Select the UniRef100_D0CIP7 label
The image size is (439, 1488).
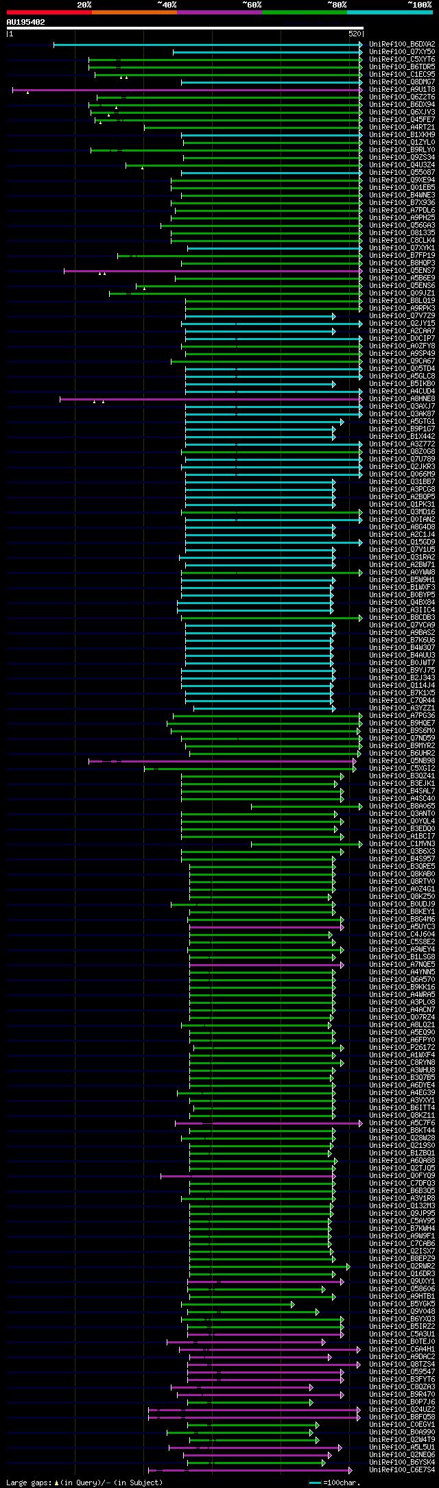point(402,339)
